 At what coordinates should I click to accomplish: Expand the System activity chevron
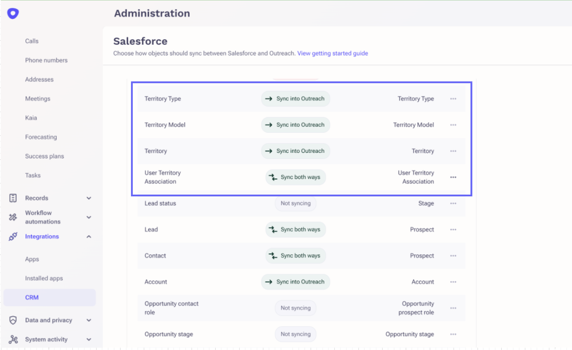pos(89,339)
